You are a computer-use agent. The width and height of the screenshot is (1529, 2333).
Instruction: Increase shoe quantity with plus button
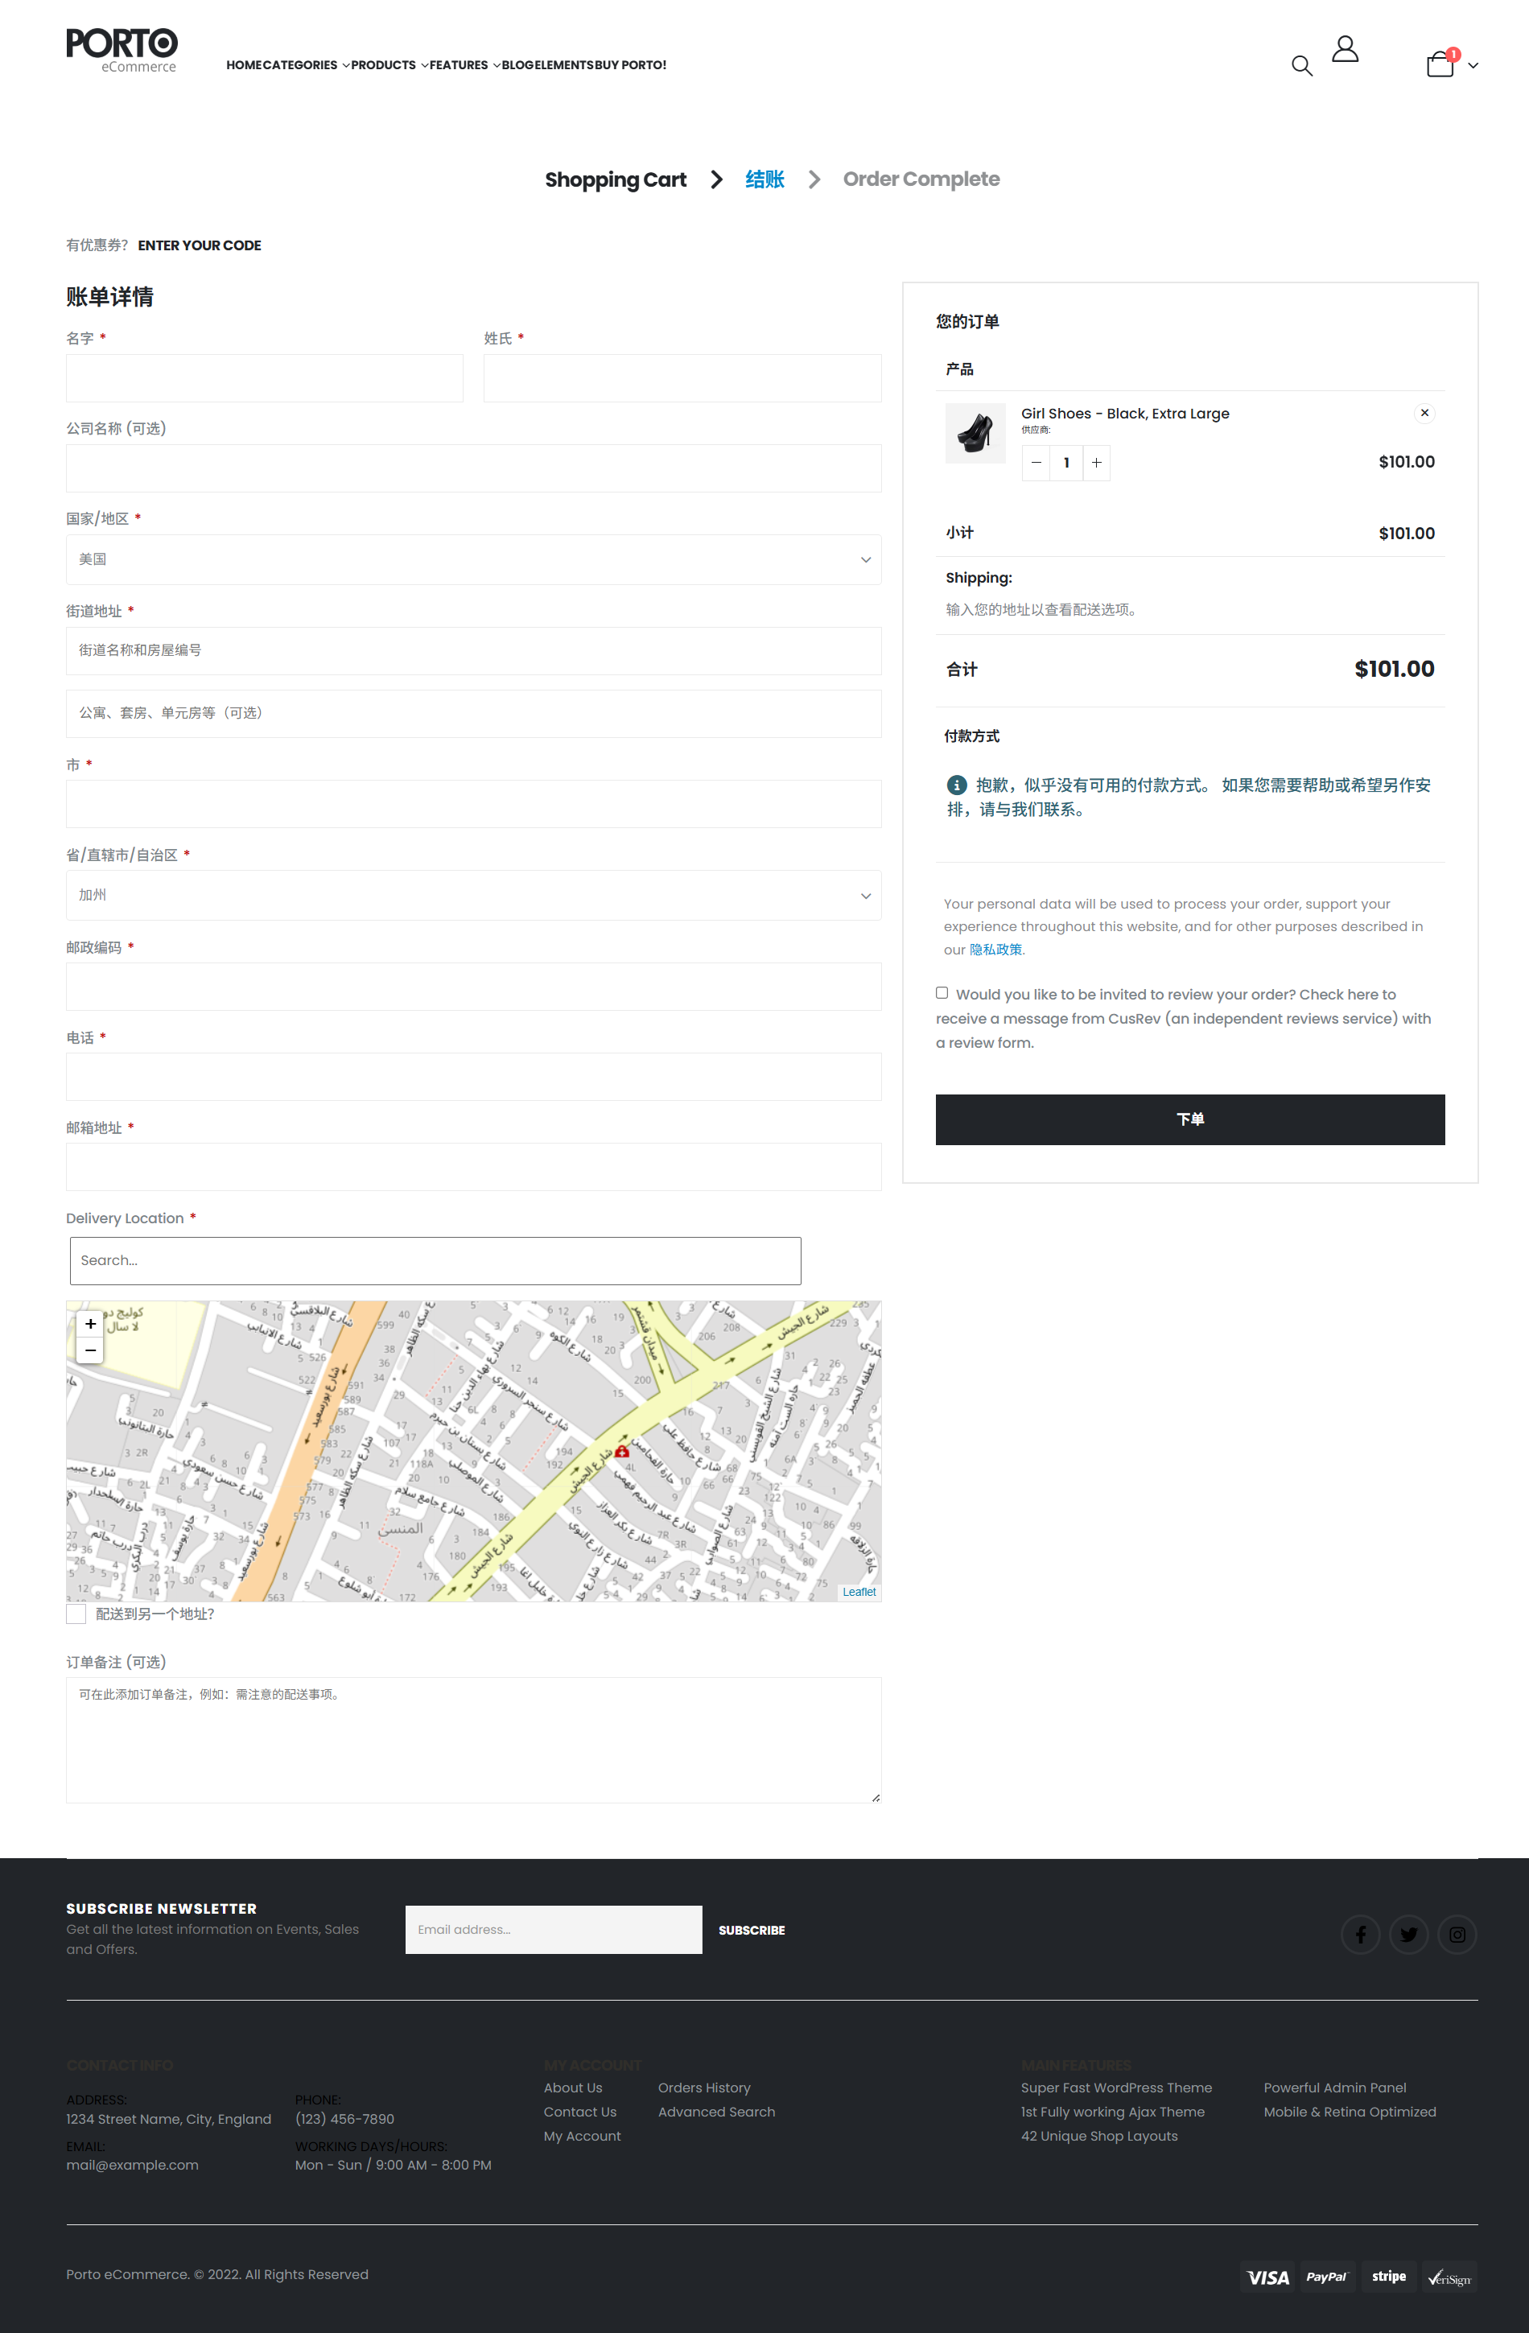coord(1096,463)
